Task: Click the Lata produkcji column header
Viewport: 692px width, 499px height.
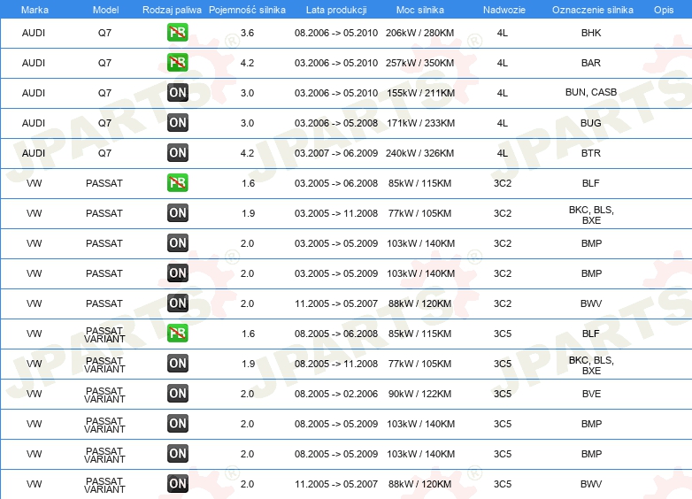Action: pos(336,10)
